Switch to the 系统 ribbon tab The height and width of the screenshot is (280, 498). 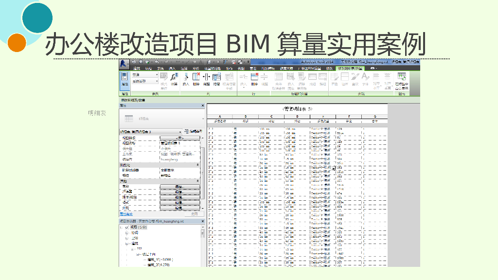pos(160,68)
